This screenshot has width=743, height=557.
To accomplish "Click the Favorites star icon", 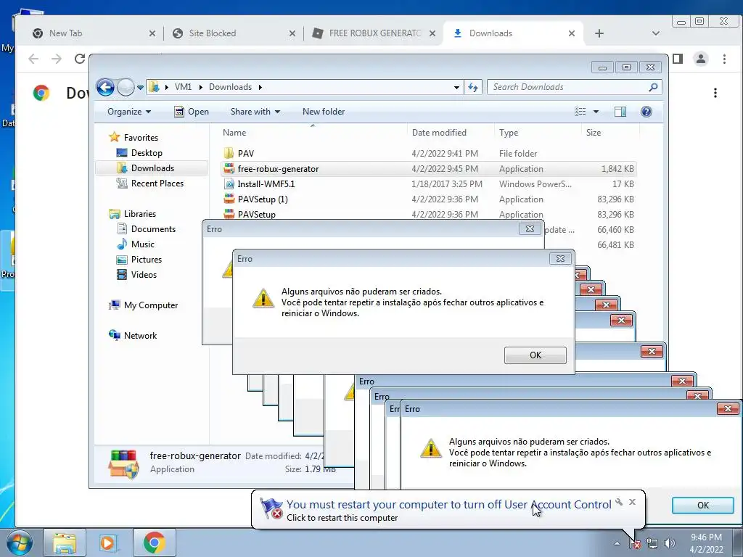I will click(x=114, y=137).
